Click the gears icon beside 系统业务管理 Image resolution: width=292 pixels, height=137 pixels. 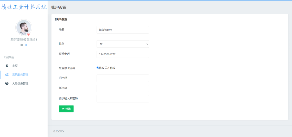pos(7,75)
